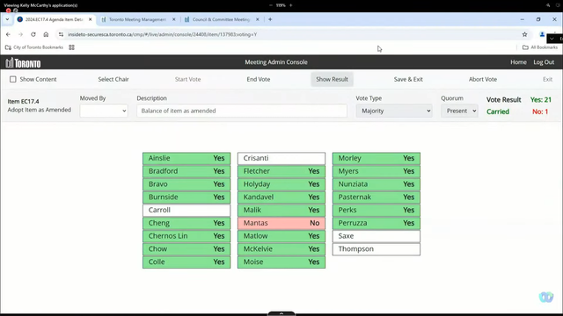Select the Perks vote tile
The width and height of the screenshot is (563, 316).
click(377, 210)
